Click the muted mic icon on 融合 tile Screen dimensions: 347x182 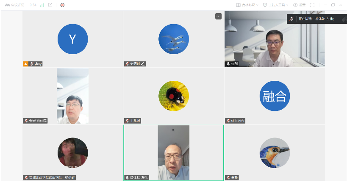[x=228, y=121]
